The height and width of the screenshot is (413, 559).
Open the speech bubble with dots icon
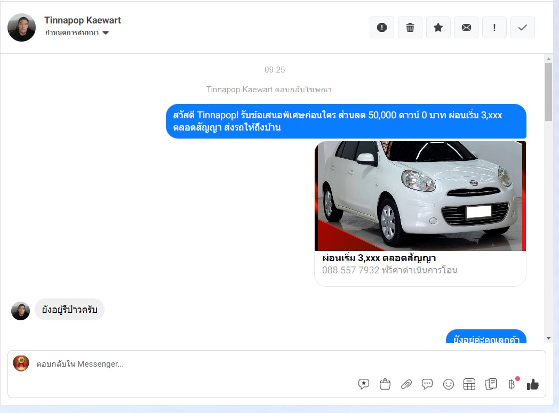427,384
